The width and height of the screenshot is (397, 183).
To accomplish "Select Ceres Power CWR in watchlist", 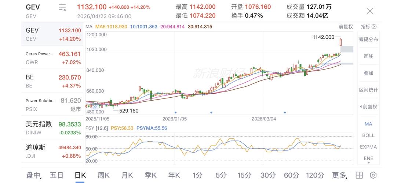I will (52, 57).
